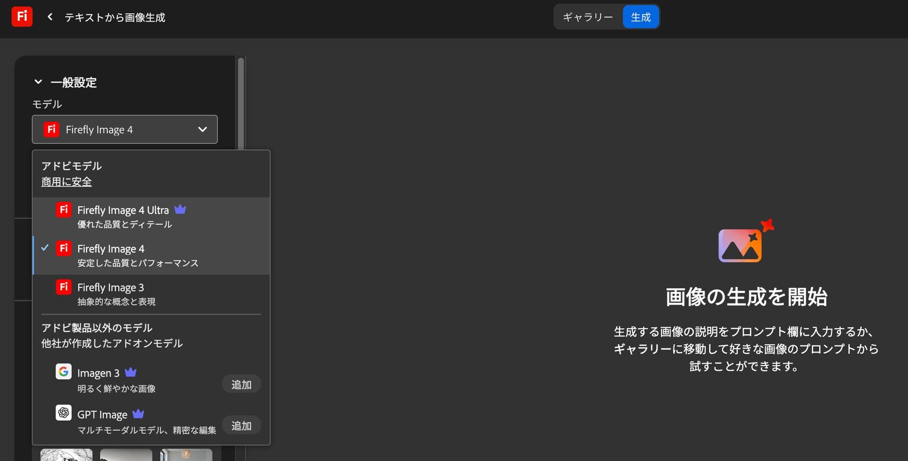Viewport: 908px width, 461px height.
Task: Click the 明るく鮮やかな画像 description
Action: point(116,389)
